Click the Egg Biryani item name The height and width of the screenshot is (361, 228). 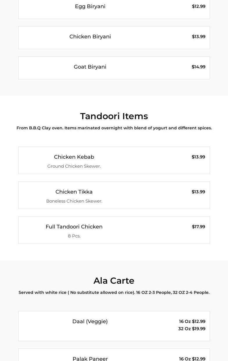click(x=90, y=6)
